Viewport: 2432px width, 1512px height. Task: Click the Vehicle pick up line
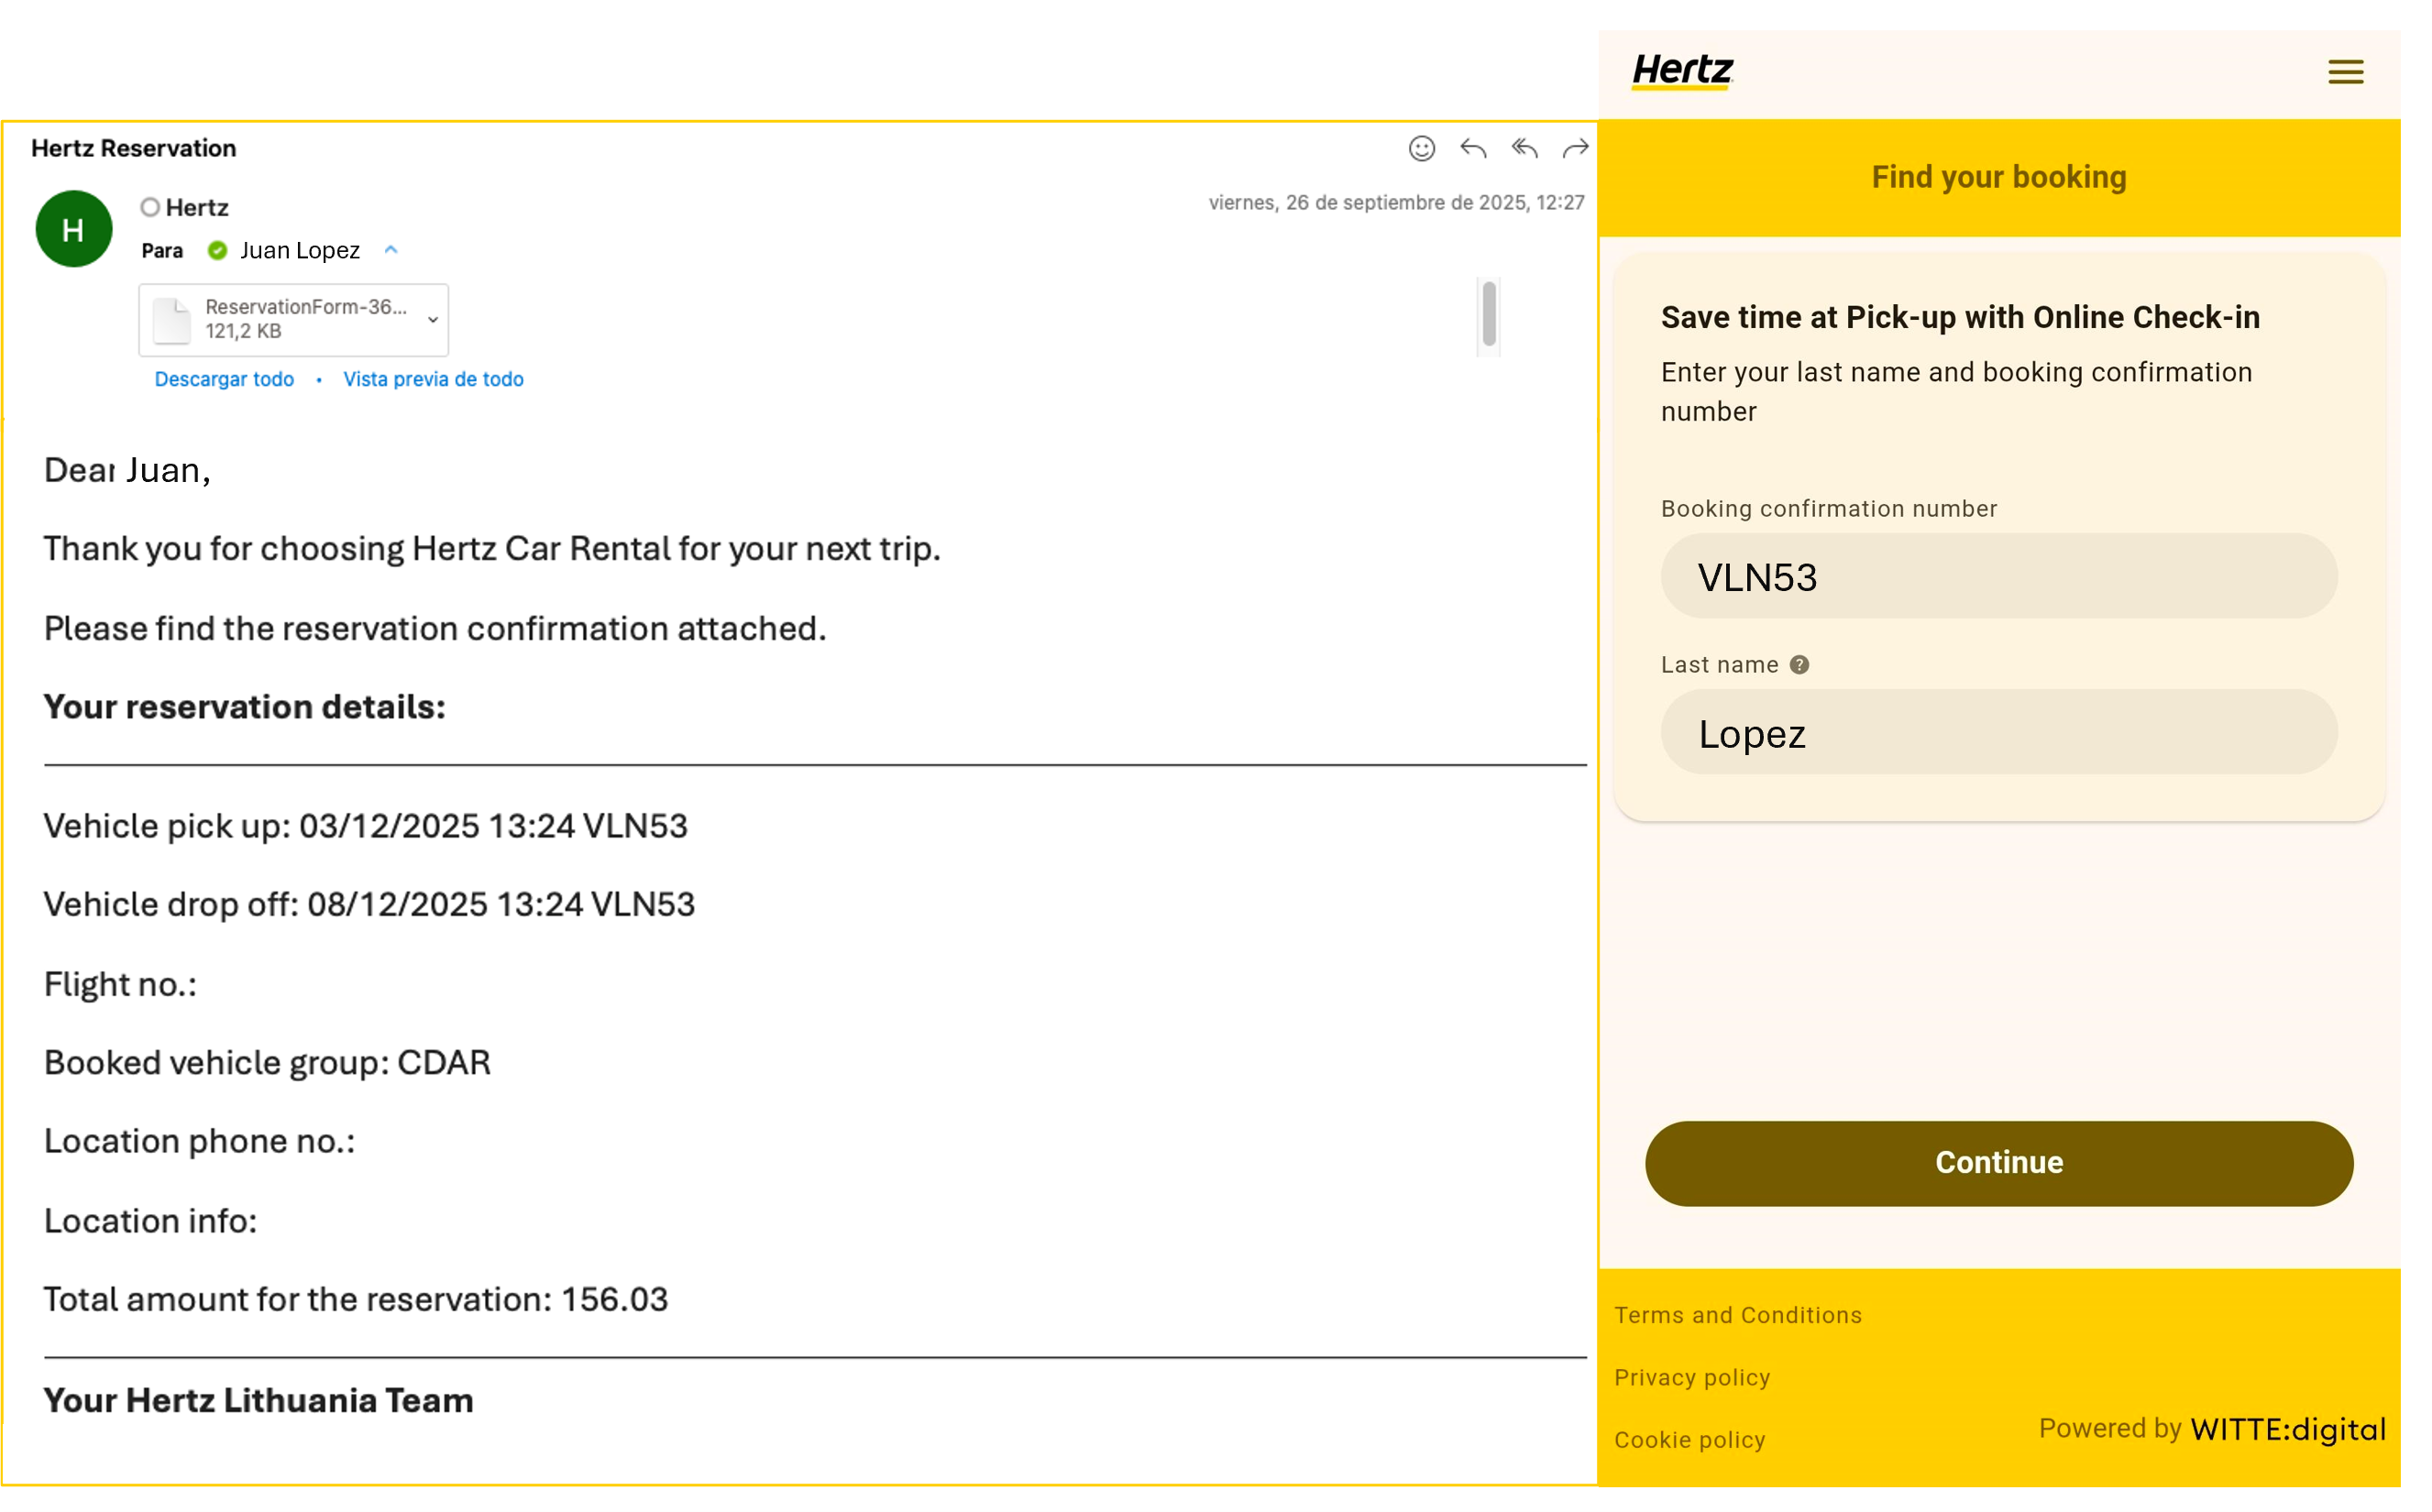click(x=365, y=826)
